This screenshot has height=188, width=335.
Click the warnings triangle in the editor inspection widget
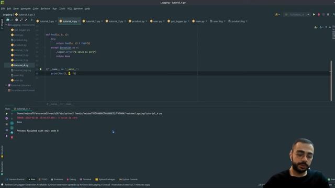[x=316, y=27]
